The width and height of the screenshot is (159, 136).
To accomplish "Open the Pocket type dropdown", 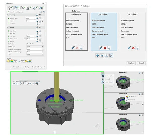I will click(35, 44).
